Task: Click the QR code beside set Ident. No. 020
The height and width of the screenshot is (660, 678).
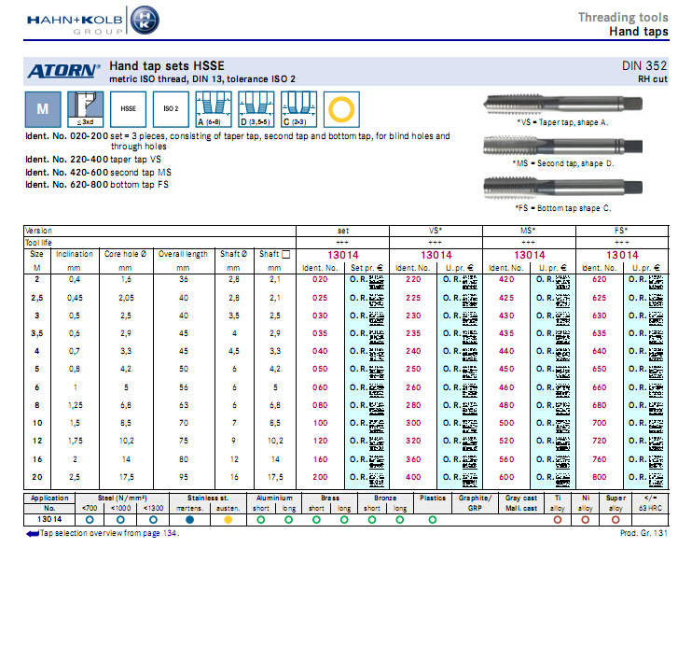Action: (376, 282)
